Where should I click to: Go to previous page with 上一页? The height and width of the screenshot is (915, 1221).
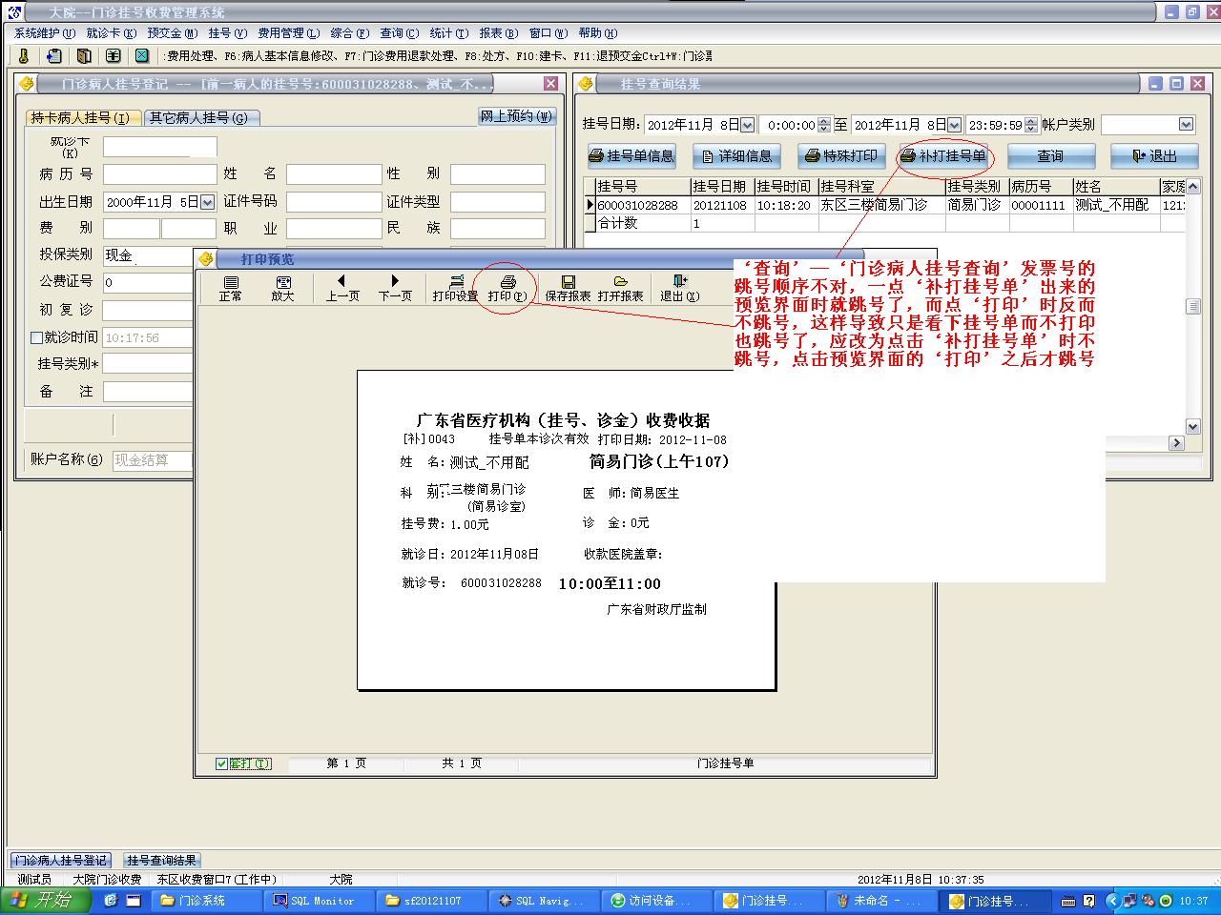coord(342,288)
